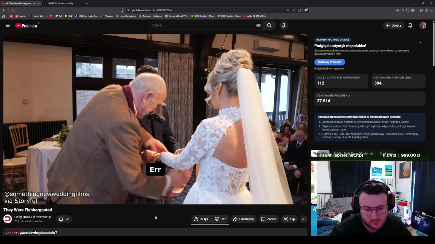Dislike the video (387)
The height and width of the screenshot is (244, 435).
tap(220, 219)
